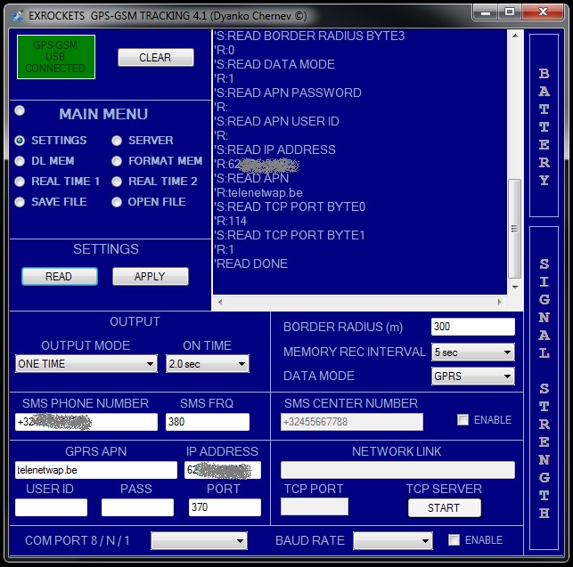
Task: Click the log horizontal scroll right arrow
Action: point(500,303)
